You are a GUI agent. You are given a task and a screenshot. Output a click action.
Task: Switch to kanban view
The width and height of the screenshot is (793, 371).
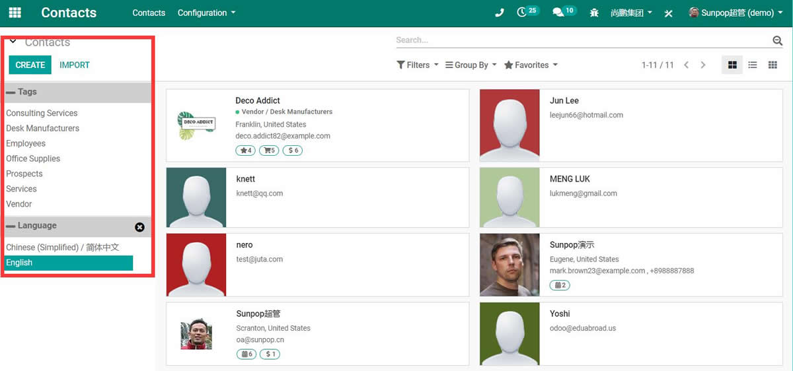point(732,65)
